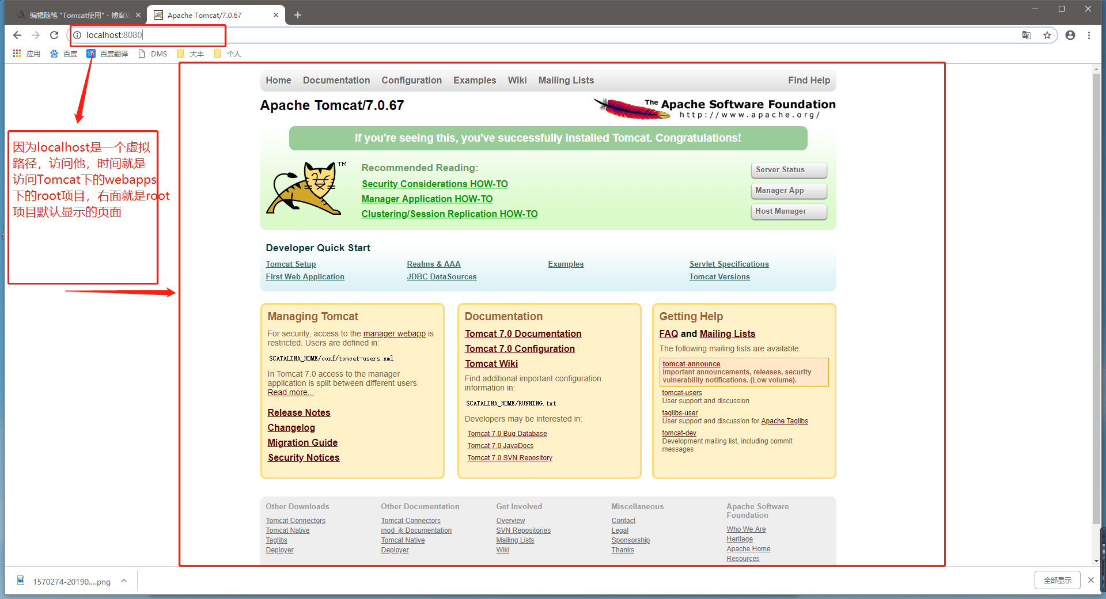Open Mailing Lists in the Tomcat navigation bar

(566, 81)
